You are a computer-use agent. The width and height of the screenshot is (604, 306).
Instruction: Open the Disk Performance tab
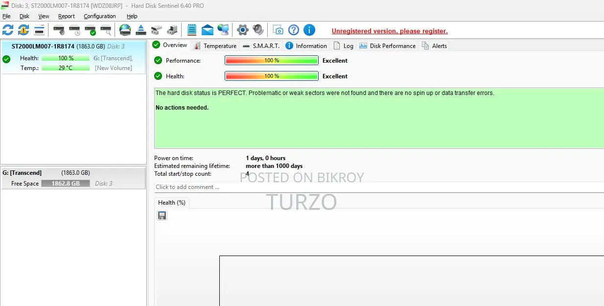click(x=388, y=46)
